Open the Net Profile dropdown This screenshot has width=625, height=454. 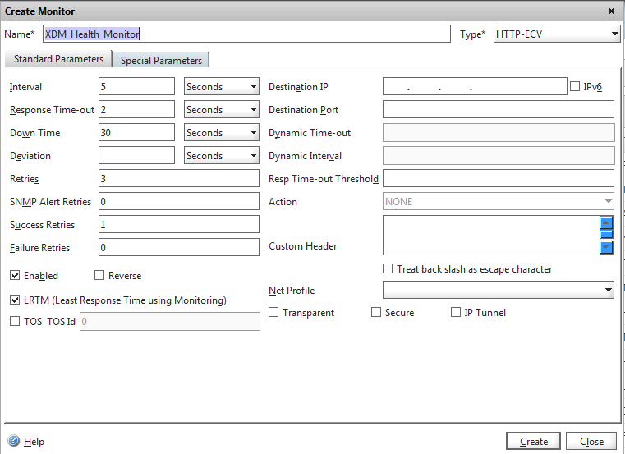point(499,290)
